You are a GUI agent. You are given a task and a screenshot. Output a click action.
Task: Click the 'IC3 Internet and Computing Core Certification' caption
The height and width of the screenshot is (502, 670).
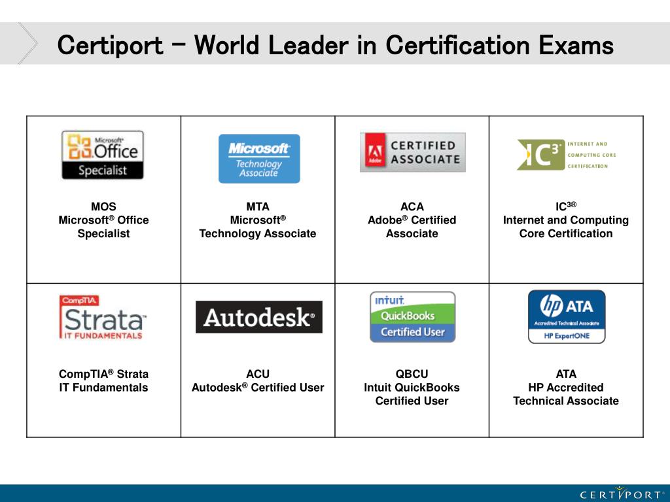[x=566, y=220]
